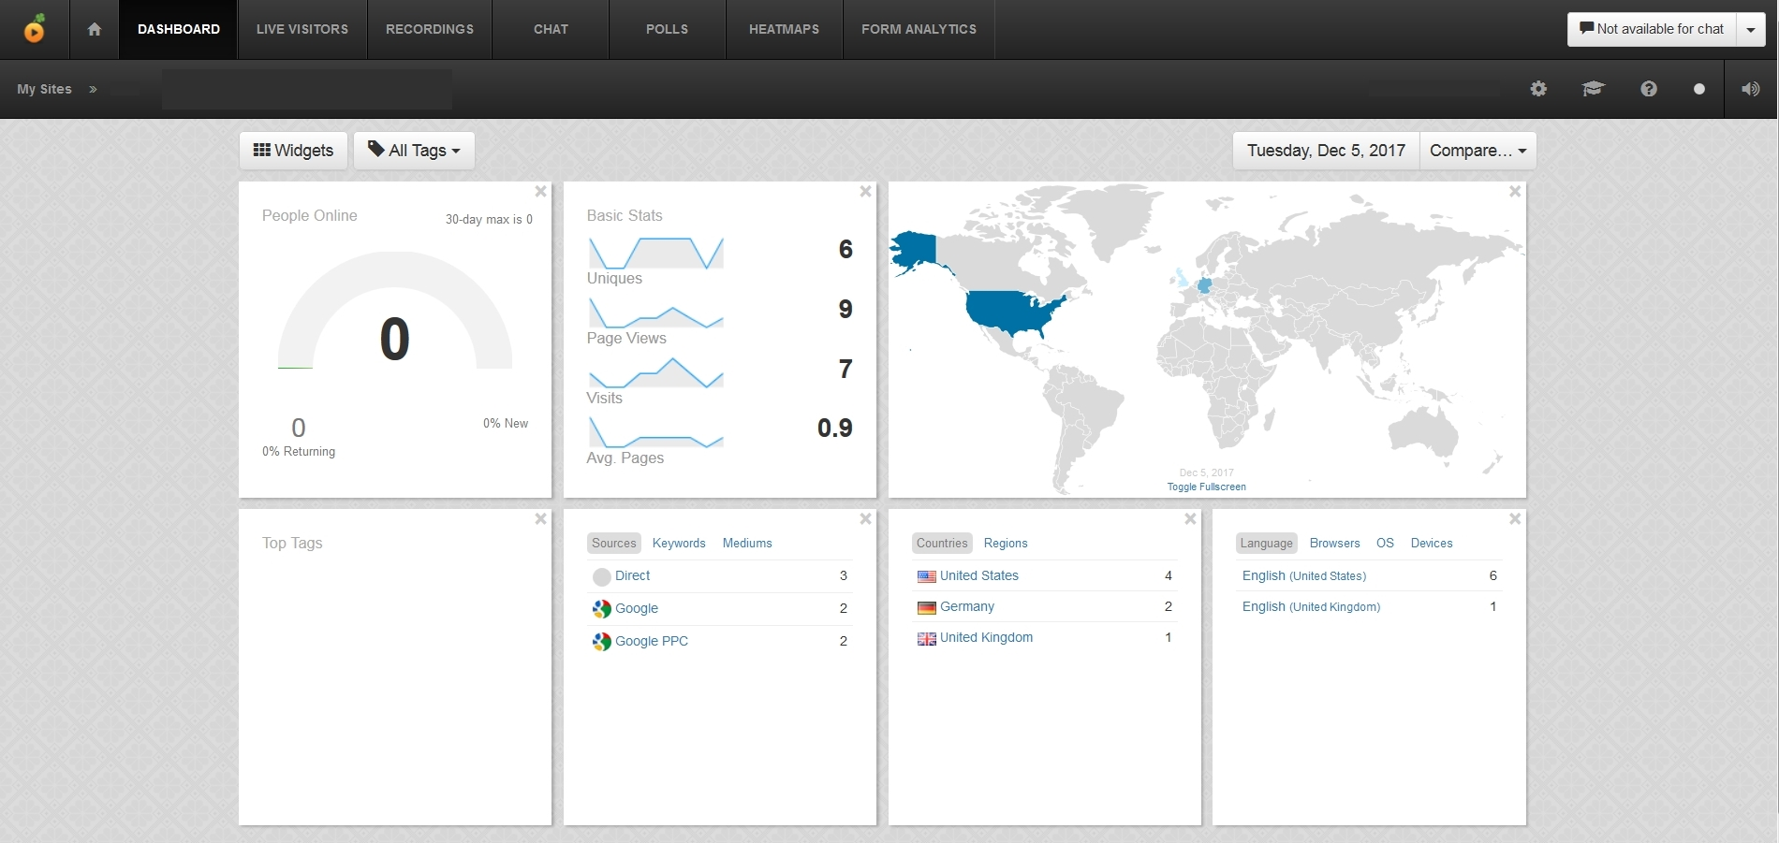Toggle the sound speaker icon

(1750, 89)
